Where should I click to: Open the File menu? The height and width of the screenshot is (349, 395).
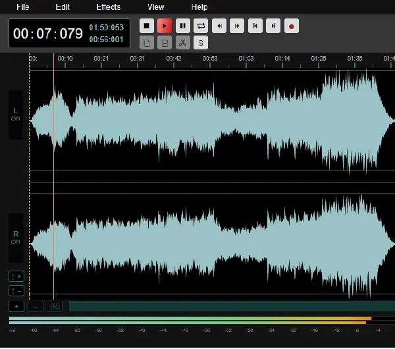pos(22,7)
